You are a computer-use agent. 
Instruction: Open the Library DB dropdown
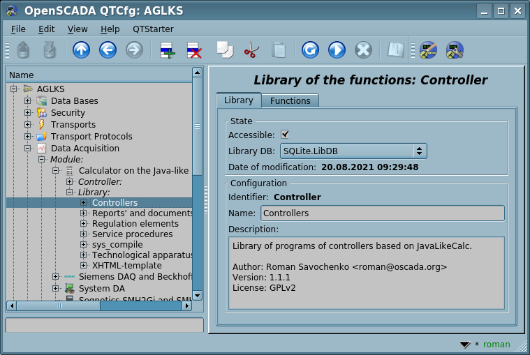click(x=353, y=151)
